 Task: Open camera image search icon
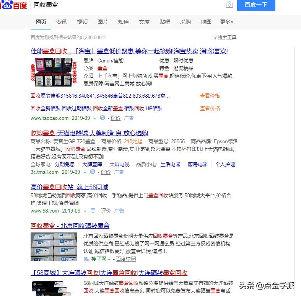[229, 5]
